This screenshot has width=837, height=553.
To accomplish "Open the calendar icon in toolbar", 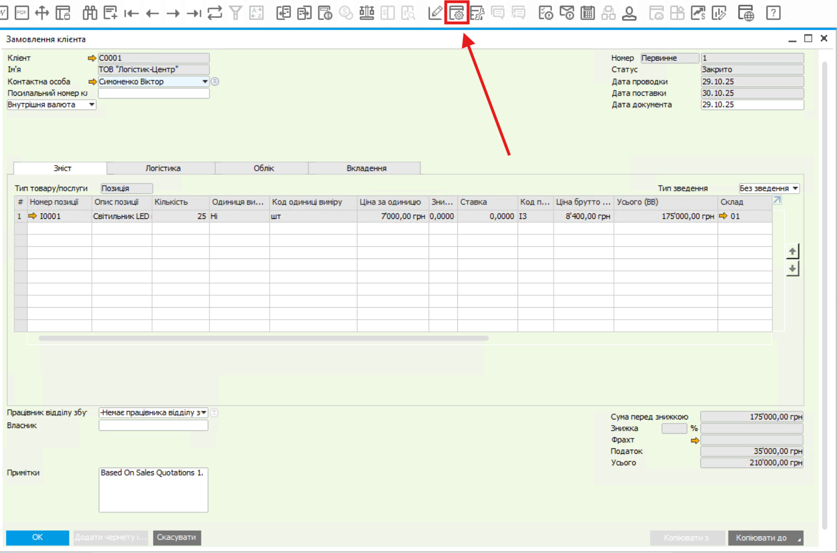I will point(587,13).
